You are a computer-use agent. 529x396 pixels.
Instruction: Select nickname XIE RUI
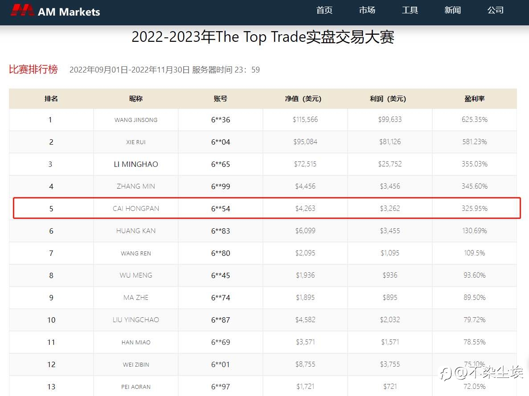[136, 142]
